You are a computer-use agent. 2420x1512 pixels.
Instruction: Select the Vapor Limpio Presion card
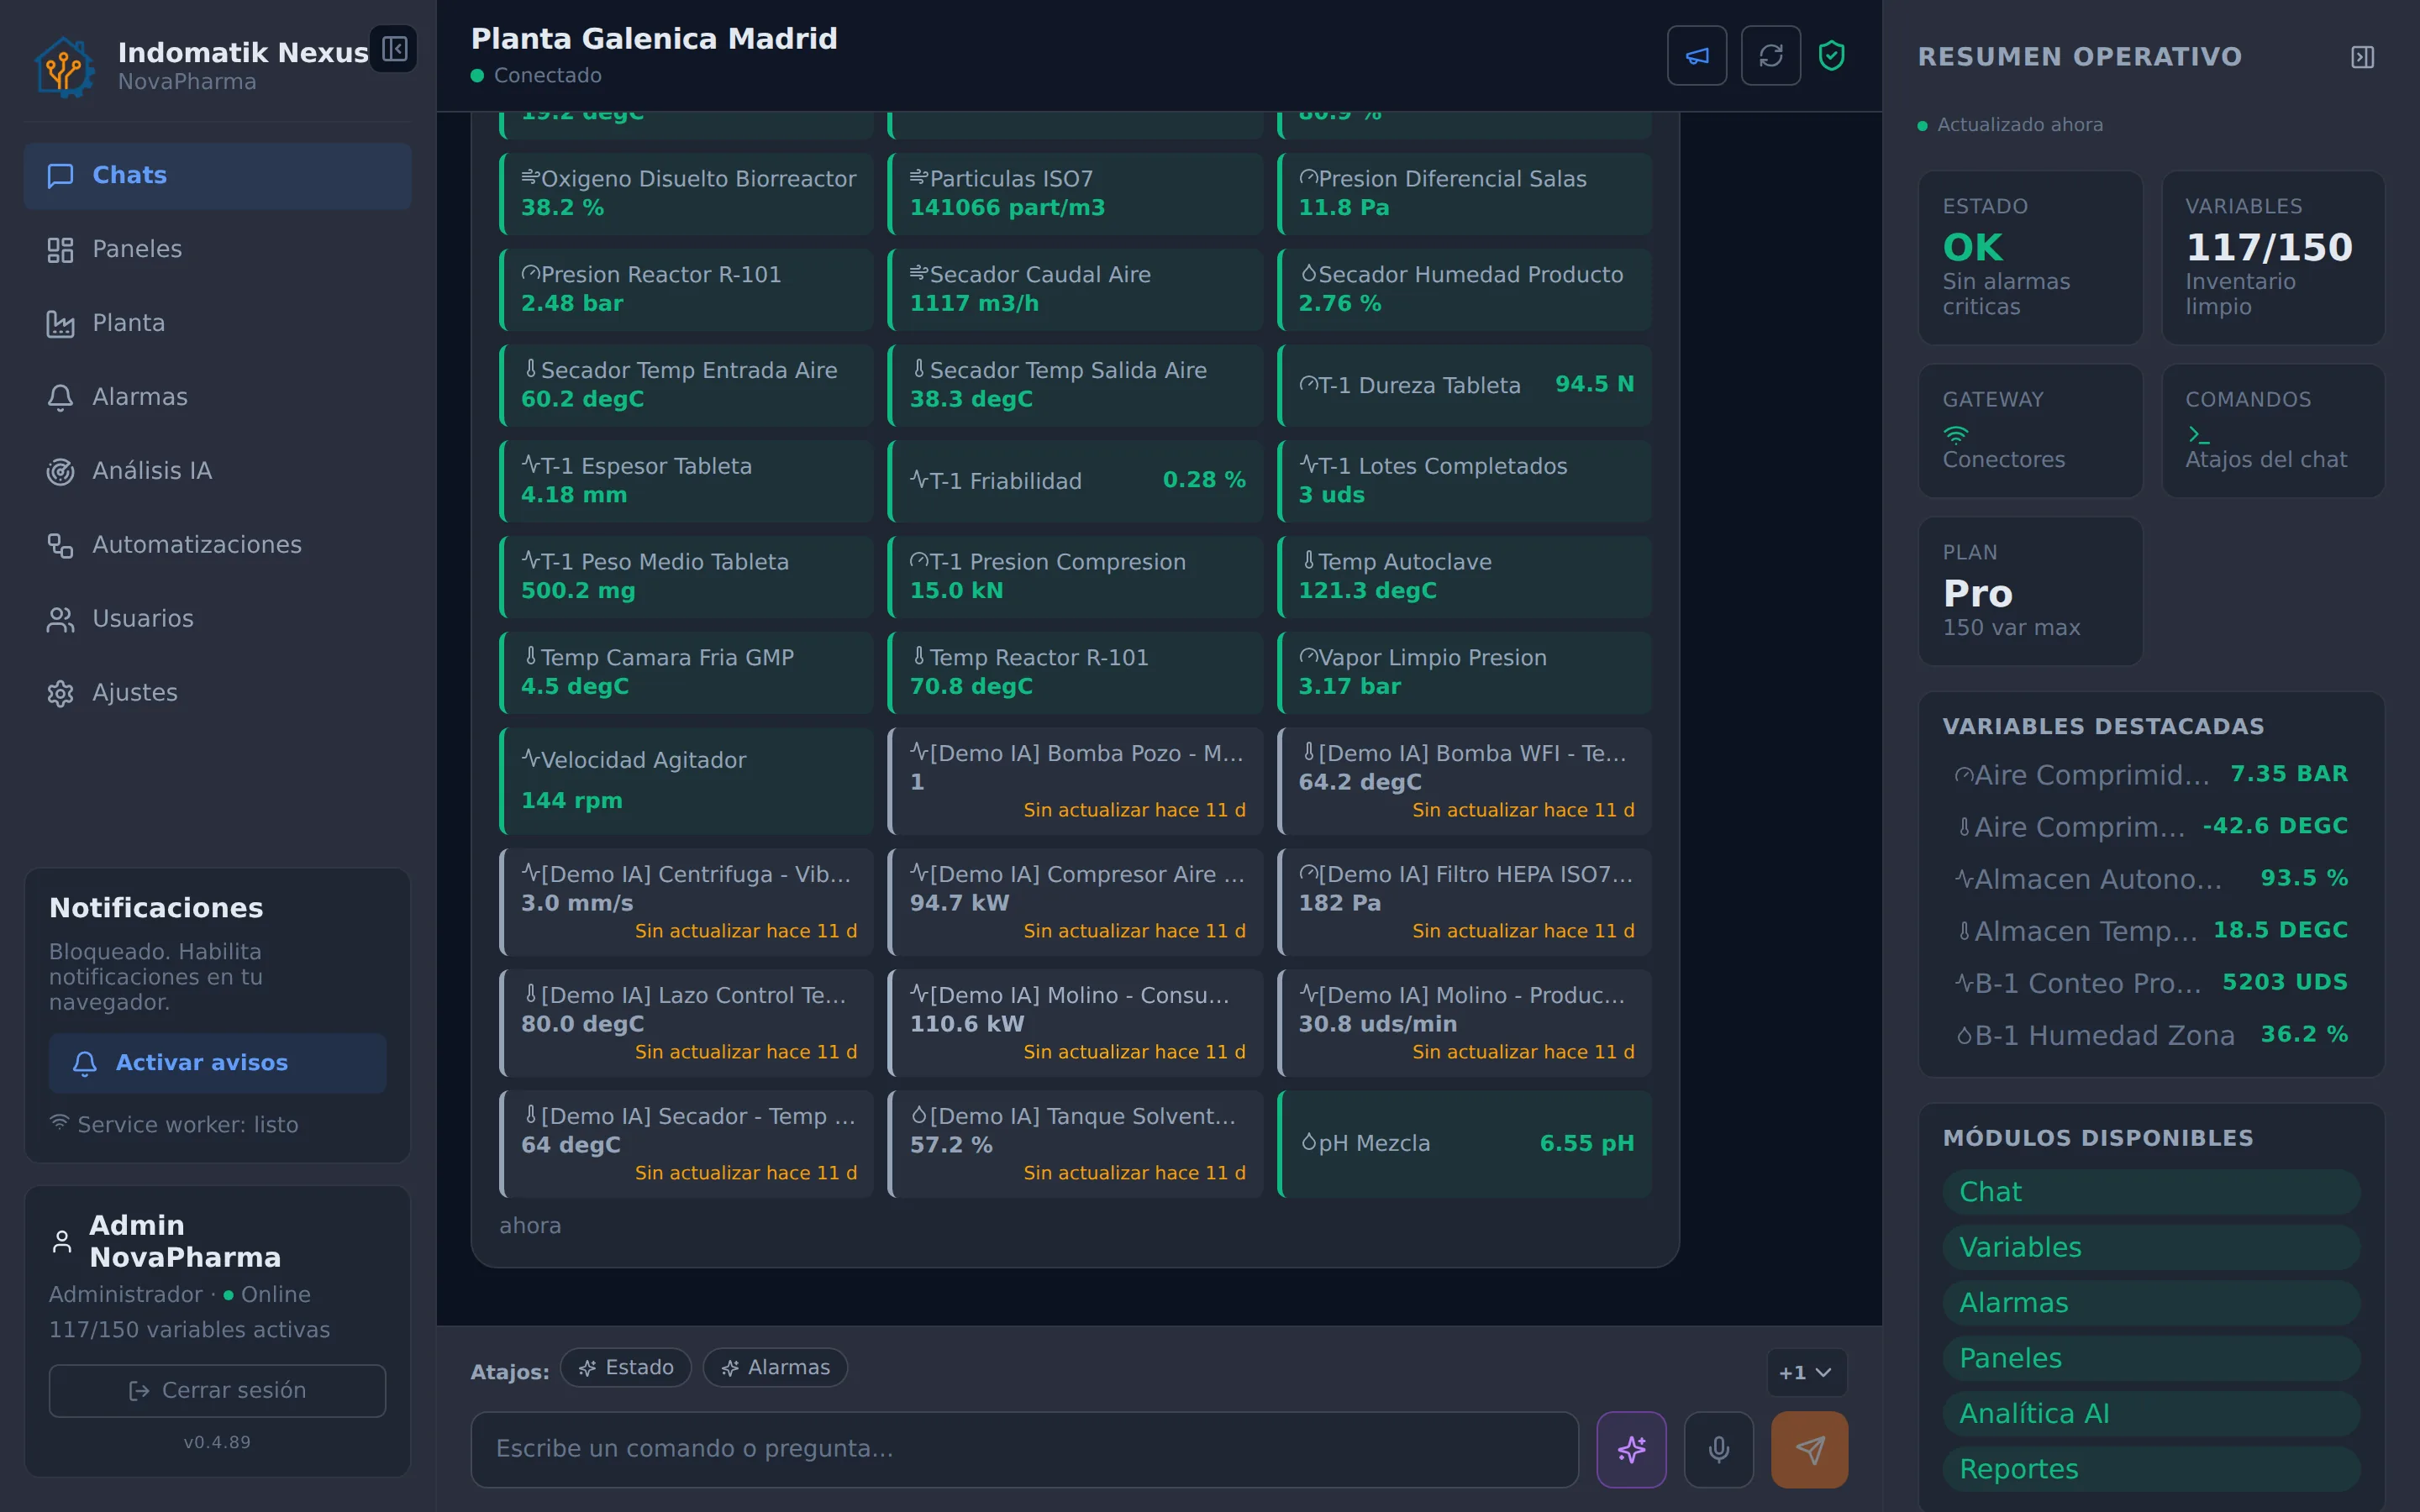click(1465, 673)
